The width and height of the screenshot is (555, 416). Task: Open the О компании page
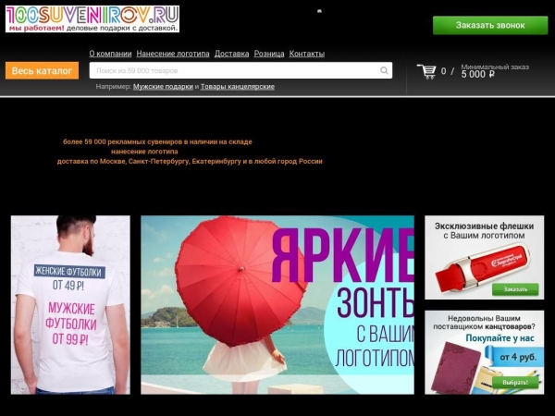click(110, 54)
